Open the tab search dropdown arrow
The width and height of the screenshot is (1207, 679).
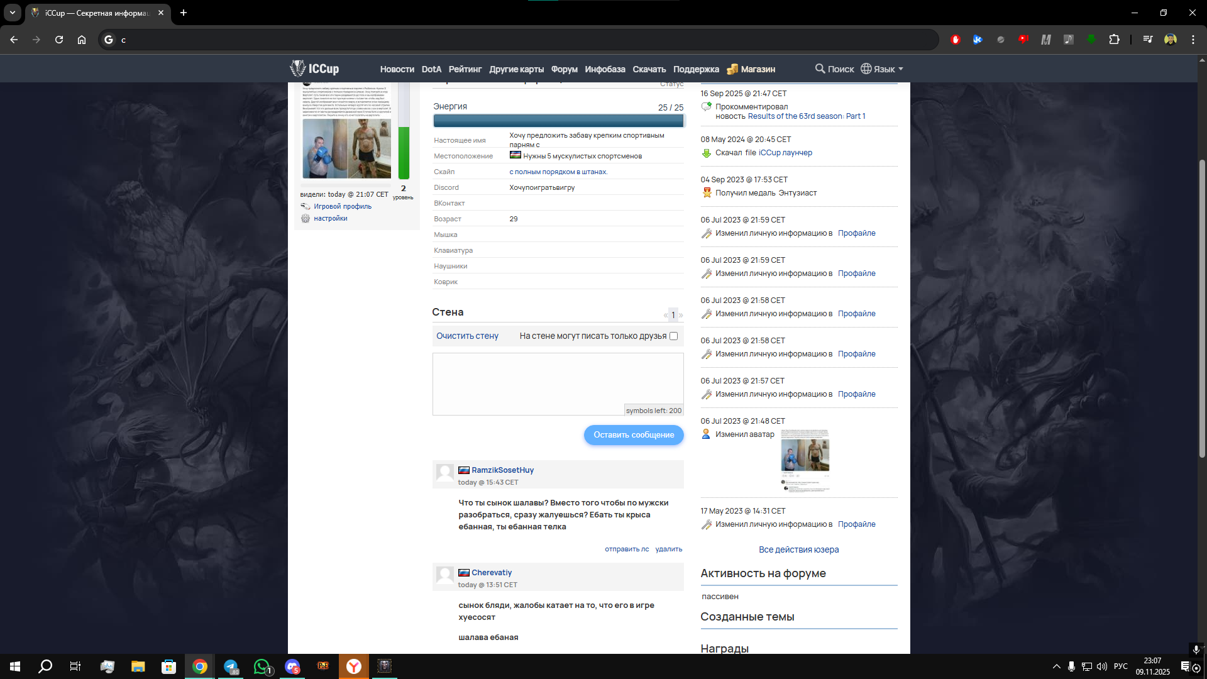(x=13, y=13)
